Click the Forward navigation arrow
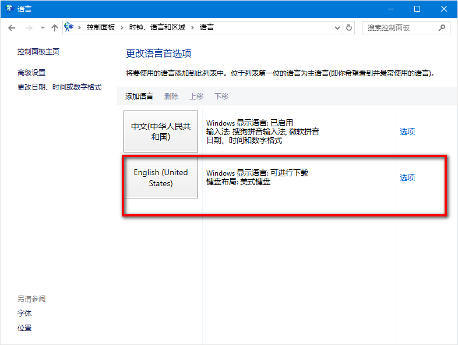The height and width of the screenshot is (345, 458). (29, 28)
